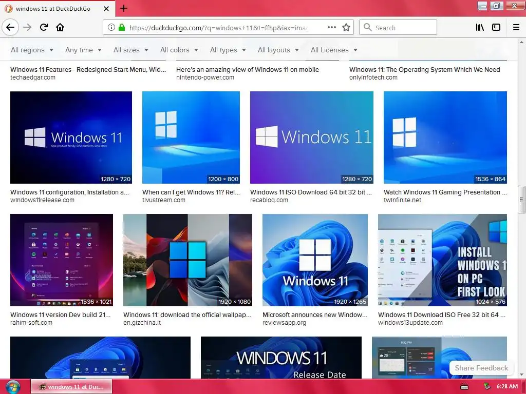Close the DuckDuckGo tab

click(x=106, y=9)
